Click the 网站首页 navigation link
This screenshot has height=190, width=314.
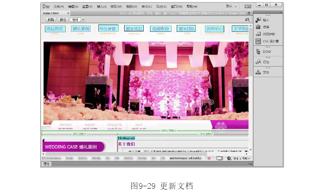coord(55,29)
